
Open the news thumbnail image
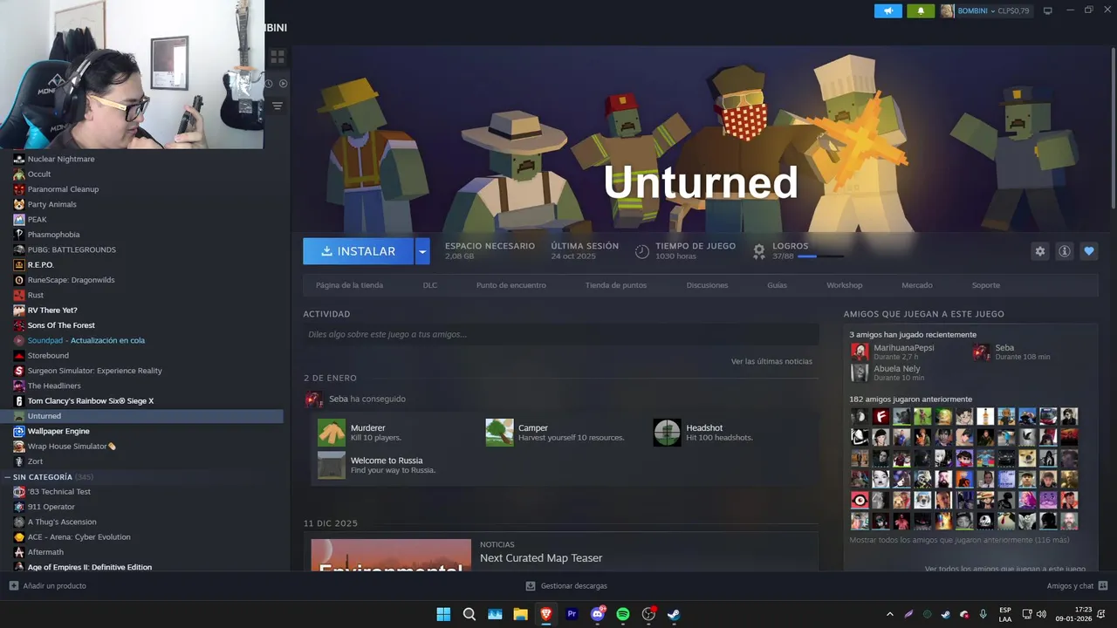[x=391, y=555]
